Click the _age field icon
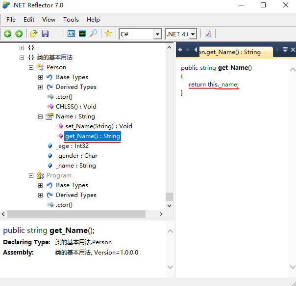 [x=50, y=146]
